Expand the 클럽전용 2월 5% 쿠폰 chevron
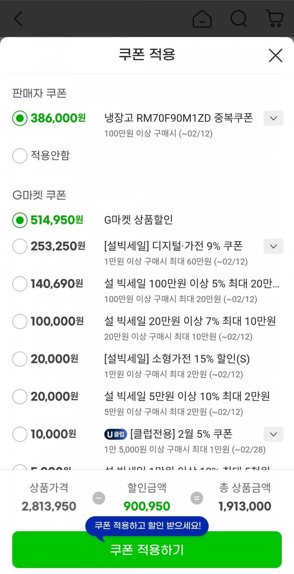This screenshot has width=294, height=574. [273, 434]
